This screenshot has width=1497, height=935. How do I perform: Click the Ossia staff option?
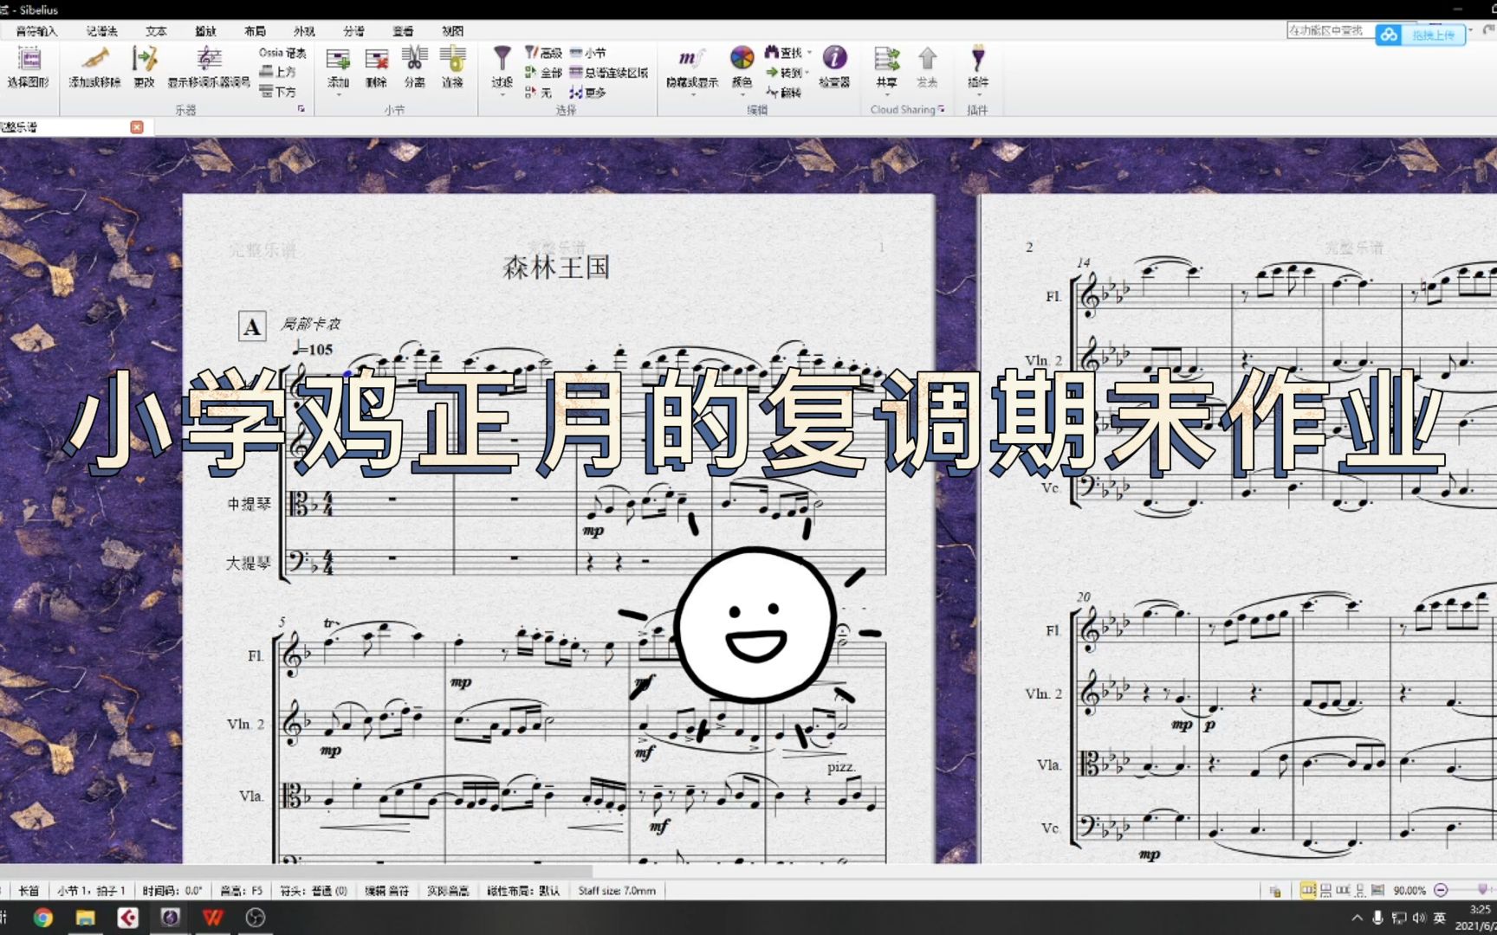pos(282,53)
